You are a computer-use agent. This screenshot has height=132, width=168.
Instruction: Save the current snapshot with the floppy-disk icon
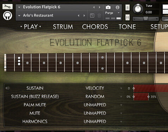pos(92,16)
